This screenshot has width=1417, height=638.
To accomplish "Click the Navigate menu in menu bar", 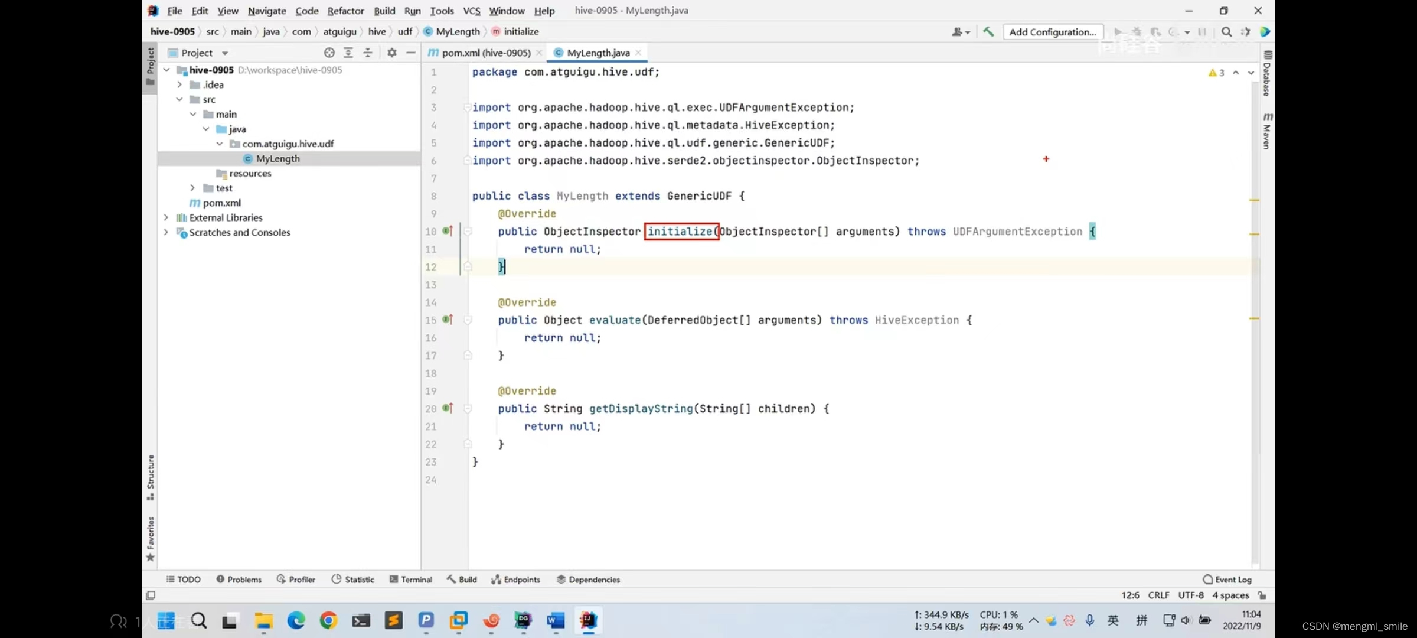I will pos(266,10).
